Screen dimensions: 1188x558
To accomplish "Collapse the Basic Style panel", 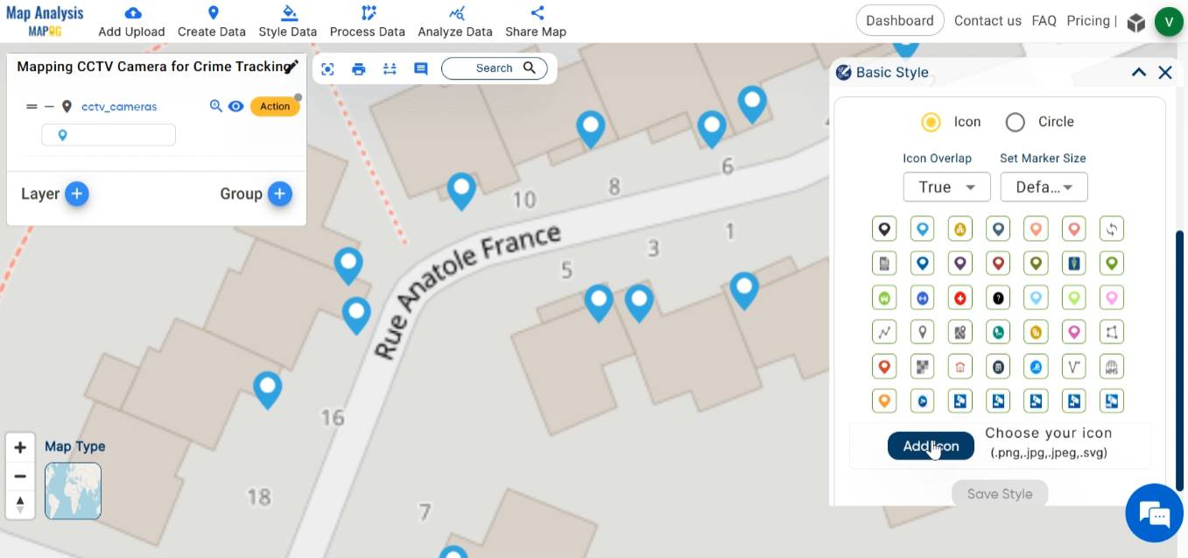I will point(1138,72).
